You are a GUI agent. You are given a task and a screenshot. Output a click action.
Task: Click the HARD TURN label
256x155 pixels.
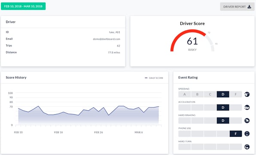(185, 141)
